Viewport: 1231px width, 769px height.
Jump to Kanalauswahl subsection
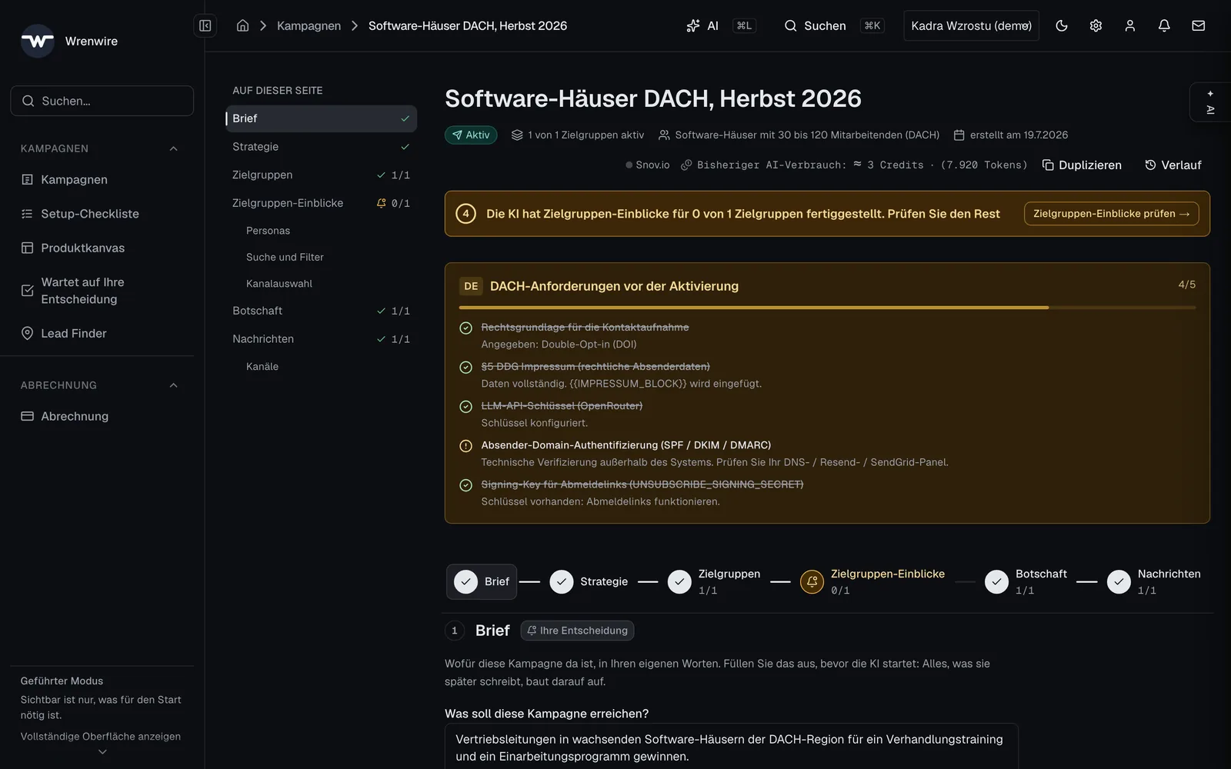[x=279, y=284]
